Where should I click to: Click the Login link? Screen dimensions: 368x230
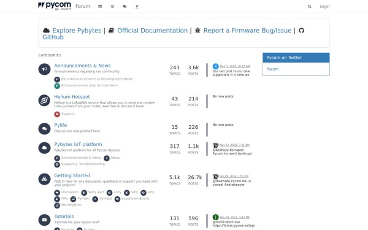click(x=324, y=7)
